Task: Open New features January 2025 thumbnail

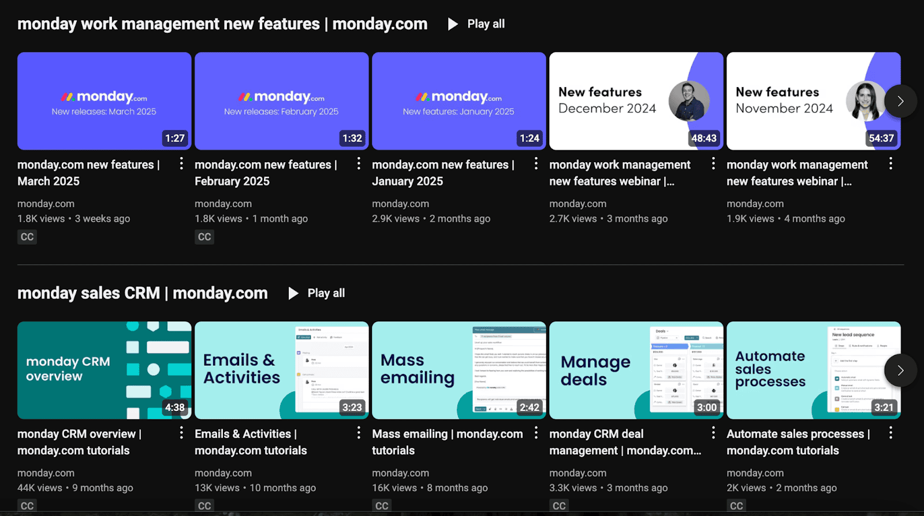Action: click(459, 101)
